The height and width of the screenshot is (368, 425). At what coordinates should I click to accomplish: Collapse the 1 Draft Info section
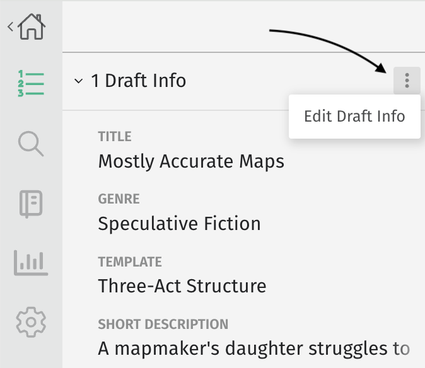tap(78, 81)
